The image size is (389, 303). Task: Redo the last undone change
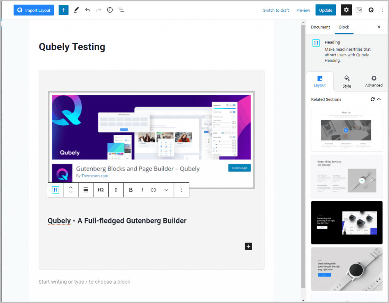99,10
